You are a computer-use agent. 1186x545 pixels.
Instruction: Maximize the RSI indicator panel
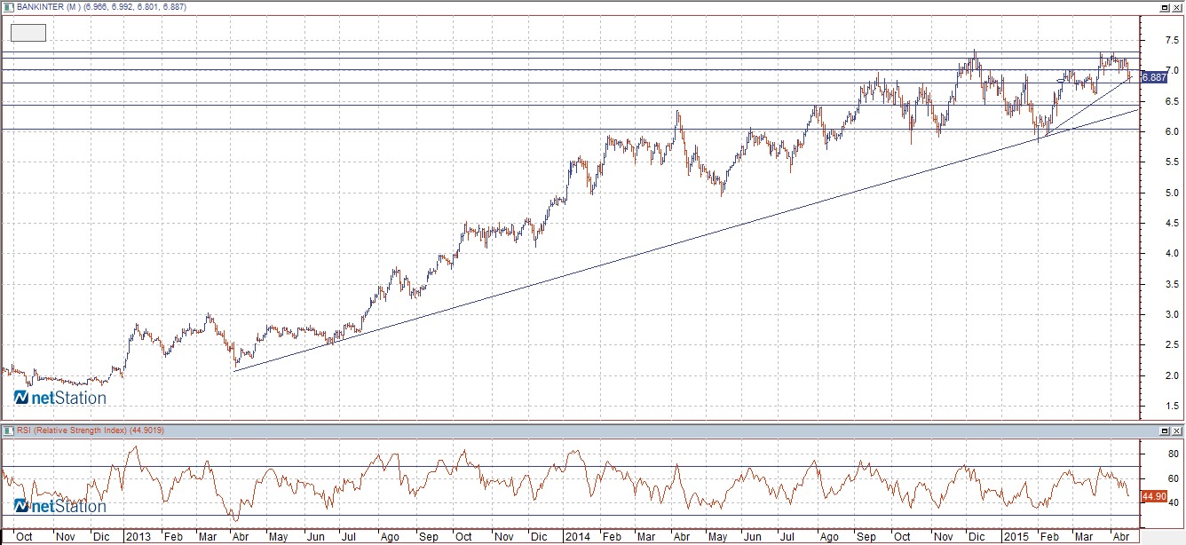1164,430
